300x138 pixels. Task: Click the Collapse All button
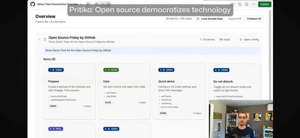pos(254,19)
